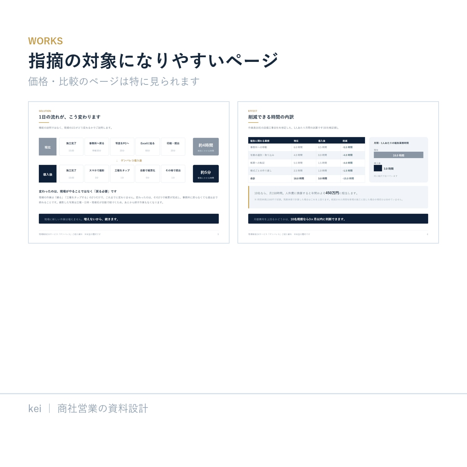Click the gray 約4時間 summary box

(x=206, y=147)
